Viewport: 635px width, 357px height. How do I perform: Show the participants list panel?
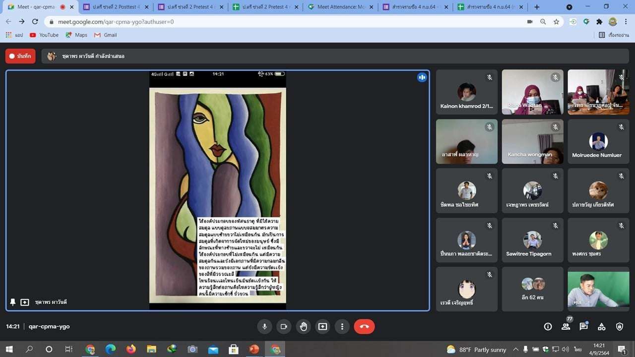tap(566, 326)
